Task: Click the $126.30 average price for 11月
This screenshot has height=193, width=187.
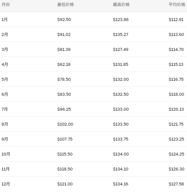Action: pyautogui.click(x=177, y=169)
